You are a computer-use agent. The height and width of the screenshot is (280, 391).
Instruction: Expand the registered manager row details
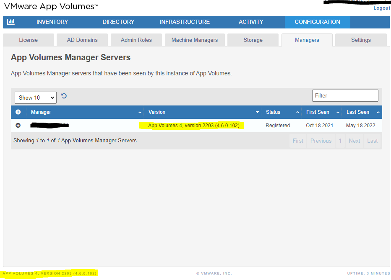18,125
